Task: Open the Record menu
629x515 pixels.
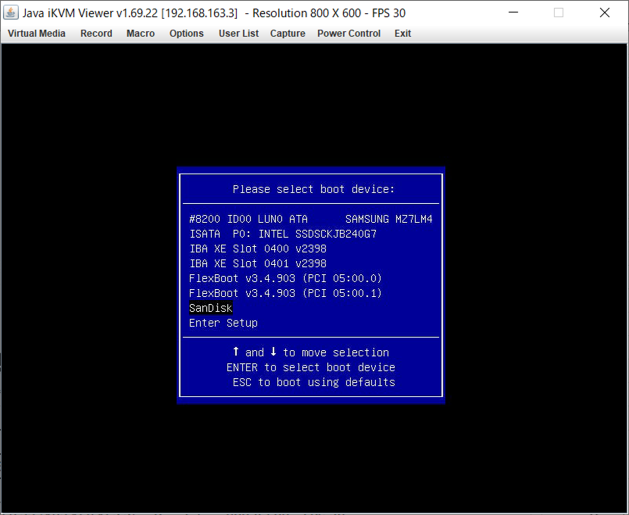Action: pyautogui.click(x=96, y=34)
